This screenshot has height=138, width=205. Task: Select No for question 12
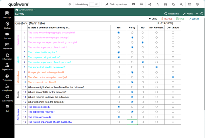point(143,87)
